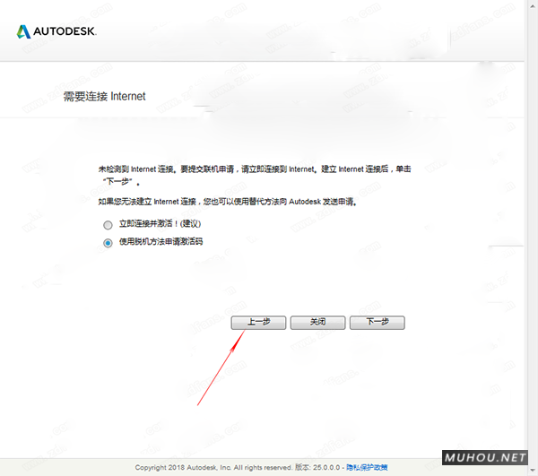Viewport: 538px width, 476px height.
Task: Click the 关闭 (Close) button
Action: (317, 323)
